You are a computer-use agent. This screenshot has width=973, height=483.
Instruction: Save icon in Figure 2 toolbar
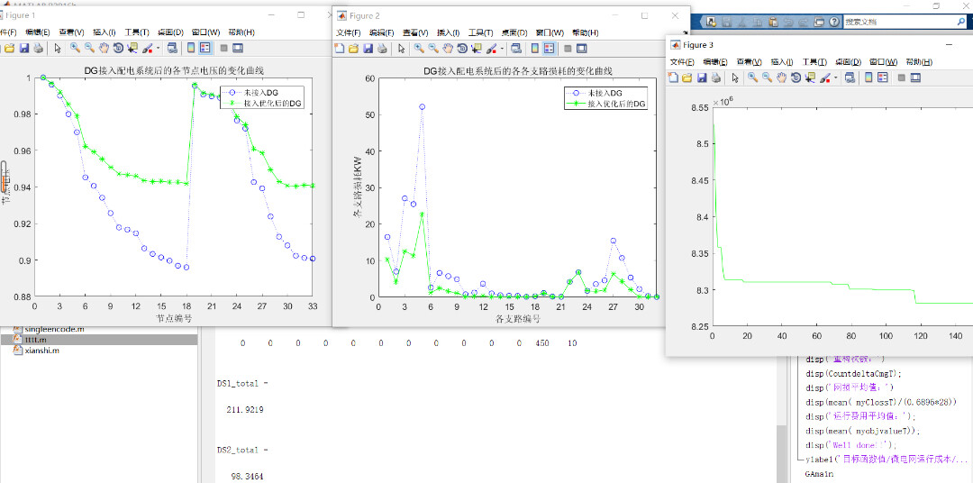pos(368,49)
